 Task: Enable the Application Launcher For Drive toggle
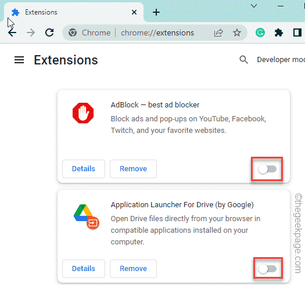pos(267,269)
